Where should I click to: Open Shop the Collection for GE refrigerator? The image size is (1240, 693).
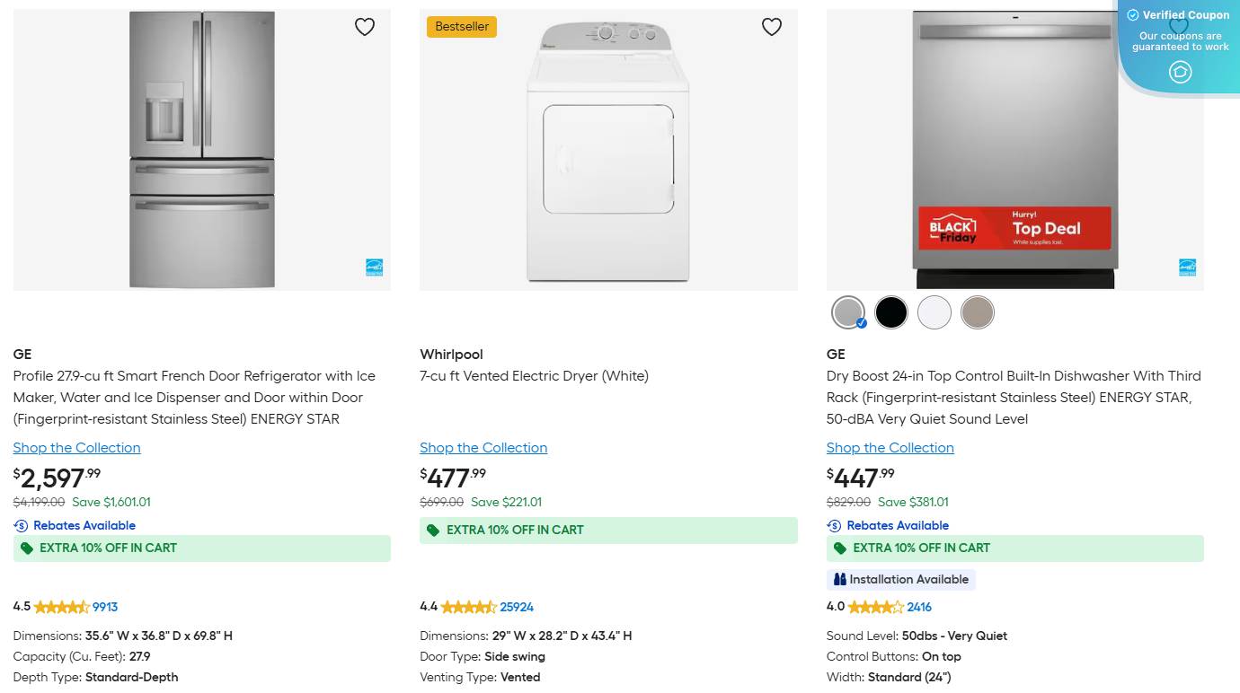pos(77,448)
